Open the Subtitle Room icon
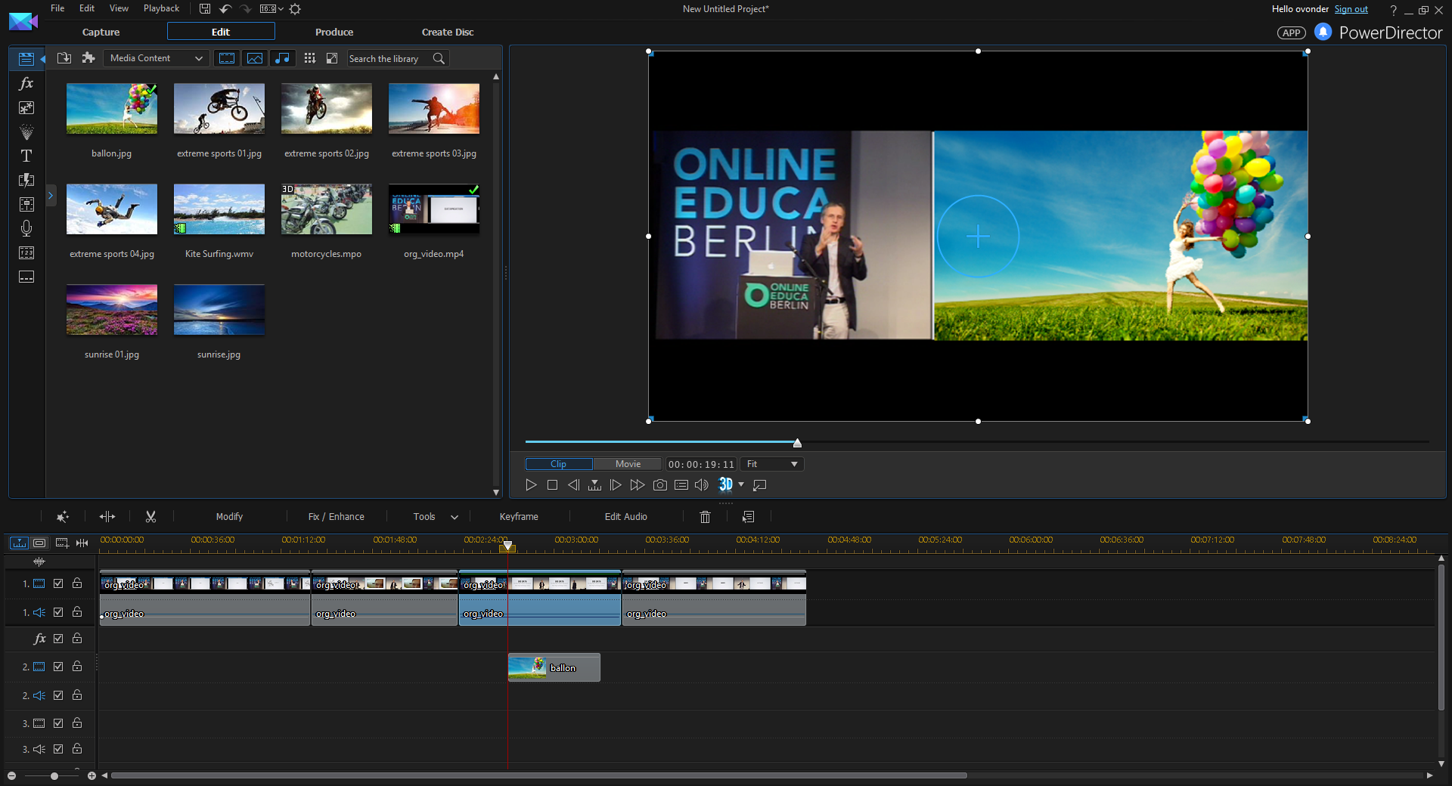The height and width of the screenshot is (786, 1452). click(x=26, y=277)
